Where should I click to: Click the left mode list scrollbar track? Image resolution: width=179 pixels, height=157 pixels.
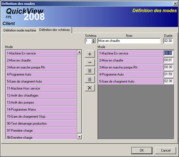(79, 94)
